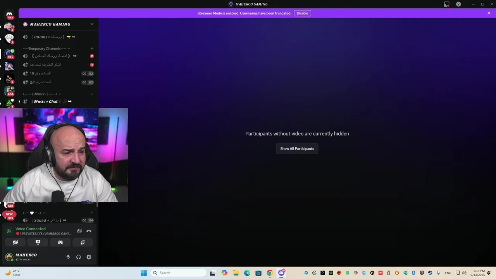496x279 pixels.
Task: Open the Windows Start menu
Action: coord(144,273)
